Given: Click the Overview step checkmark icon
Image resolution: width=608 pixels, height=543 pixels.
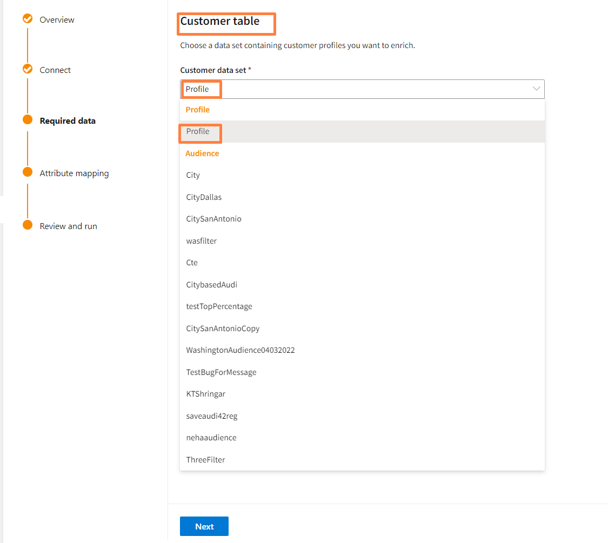Looking at the screenshot, I should point(28,19).
